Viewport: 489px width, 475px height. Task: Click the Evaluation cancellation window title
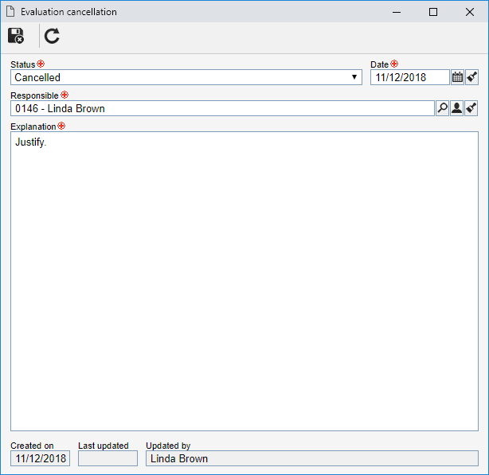click(x=68, y=12)
